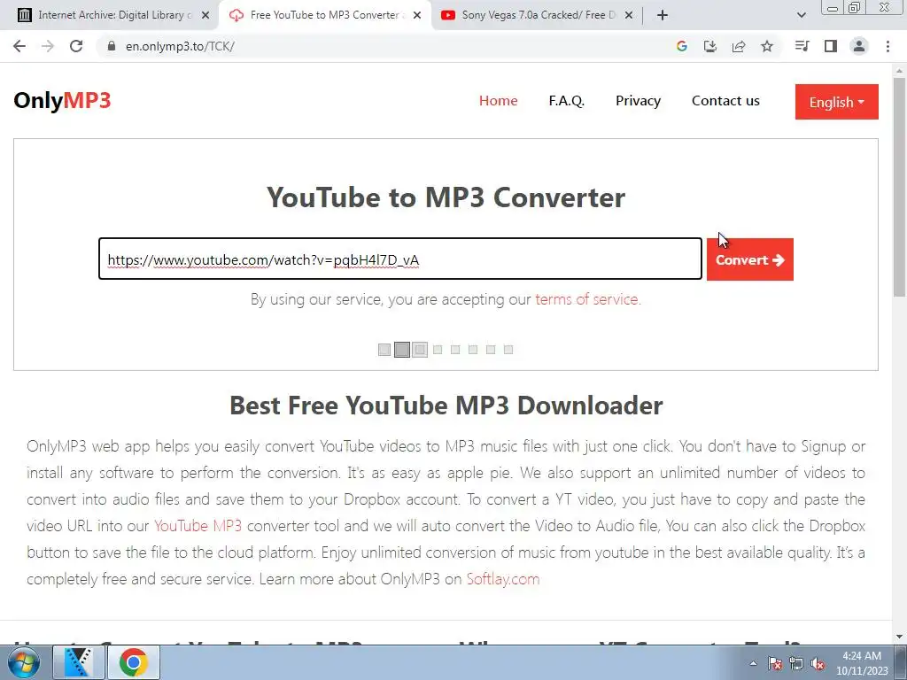Go back with the browser back arrow
Viewport: 907px width, 680px height.
[19, 46]
